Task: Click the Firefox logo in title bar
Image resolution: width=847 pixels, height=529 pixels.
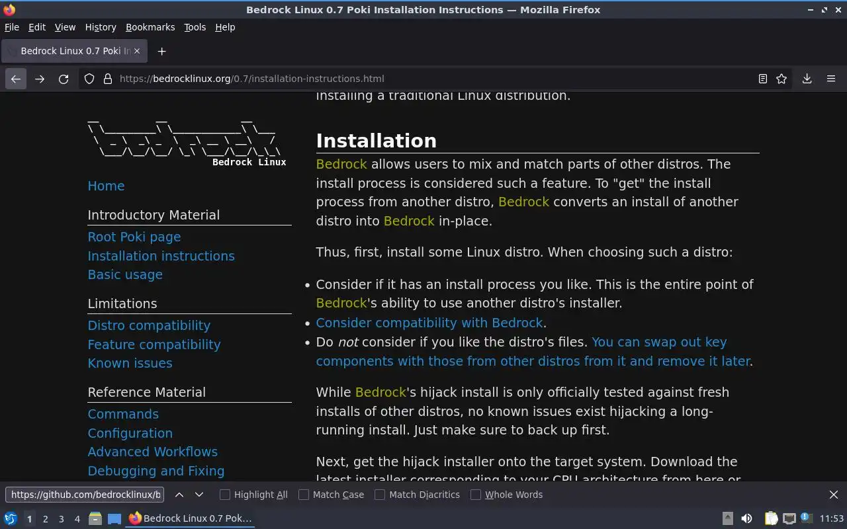Action: click(9, 10)
